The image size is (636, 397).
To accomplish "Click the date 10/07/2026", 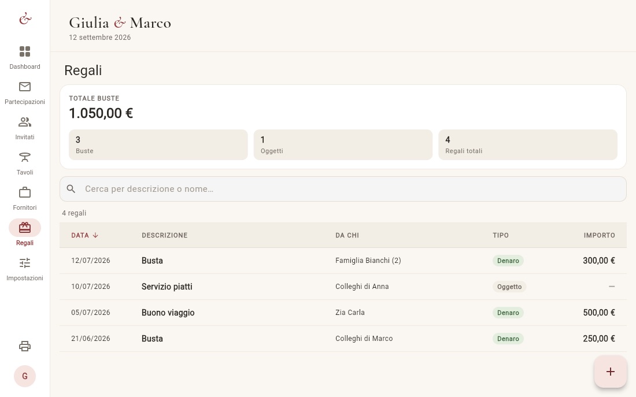I will pos(91,287).
